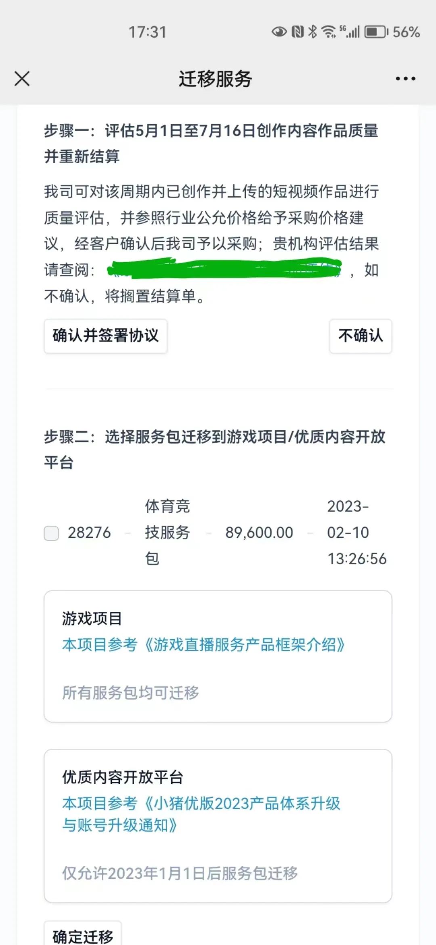
Task: Tap the Bluetooth icon in status bar
Action: pos(312,31)
